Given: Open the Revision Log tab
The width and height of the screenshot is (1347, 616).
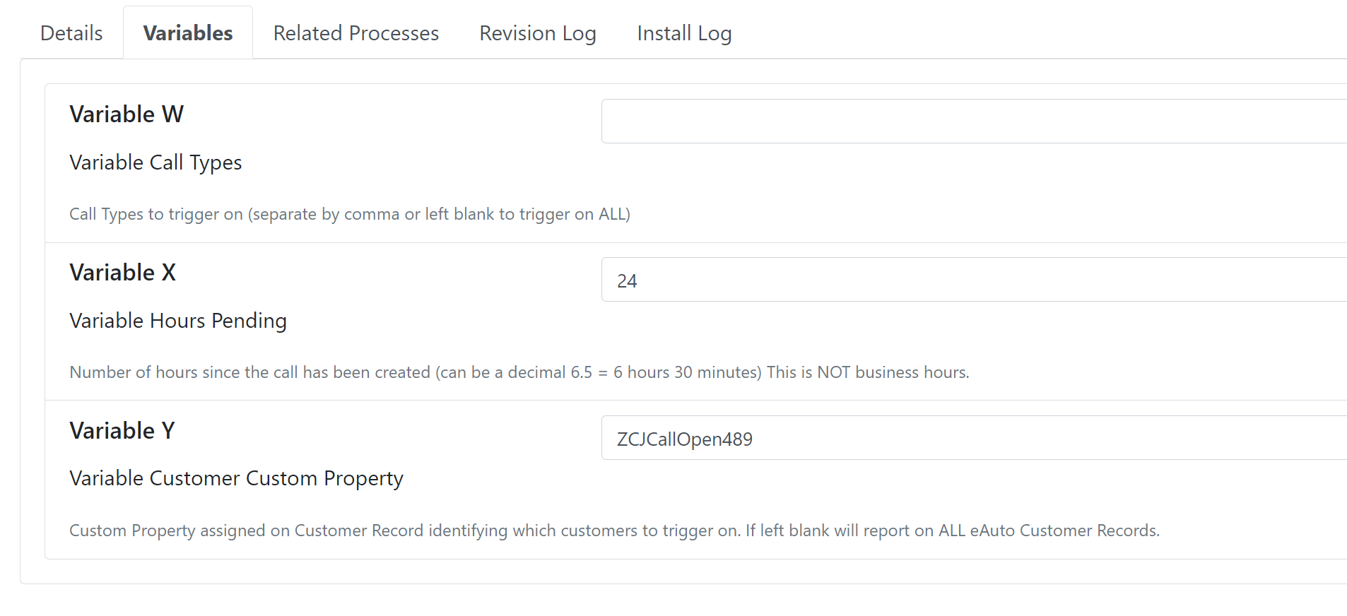Looking at the screenshot, I should coord(538,33).
